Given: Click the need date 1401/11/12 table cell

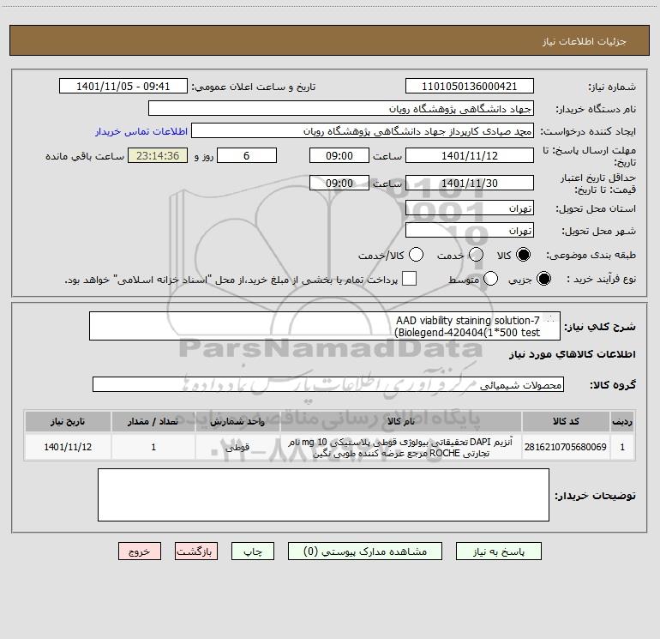Looking at the screenshot, I should tap(69, 448).
